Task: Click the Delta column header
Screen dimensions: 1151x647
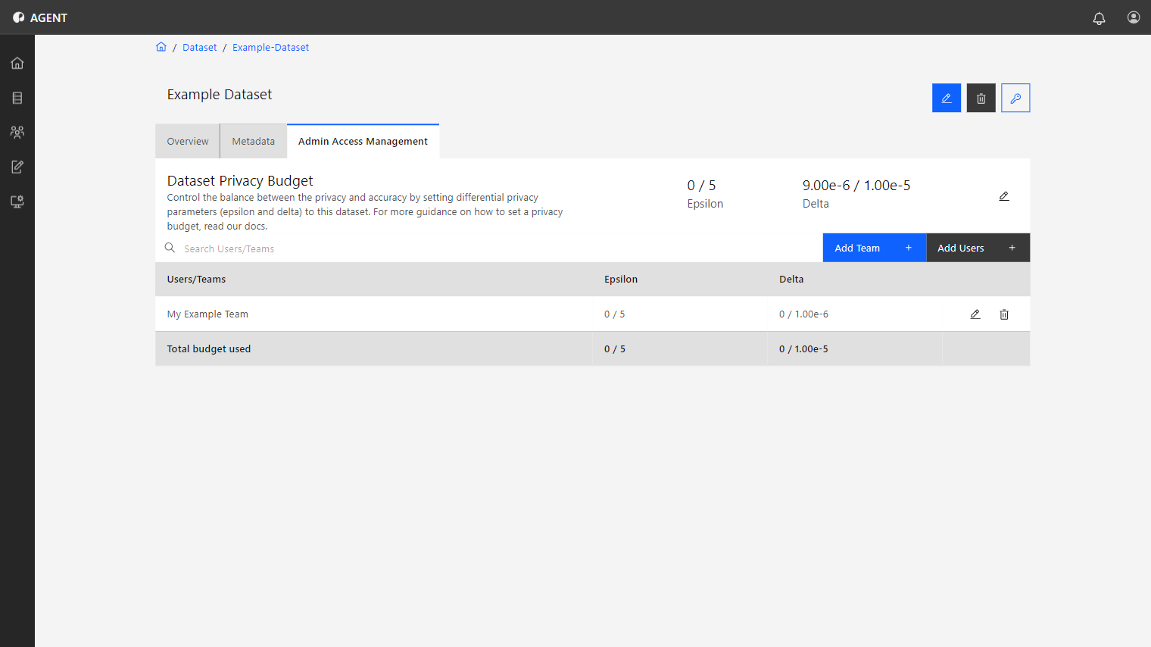Action: point(791,280)
